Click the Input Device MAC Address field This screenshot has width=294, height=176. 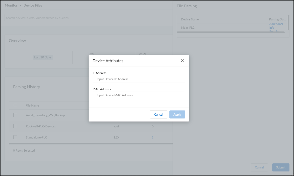[x=139, y=95]
